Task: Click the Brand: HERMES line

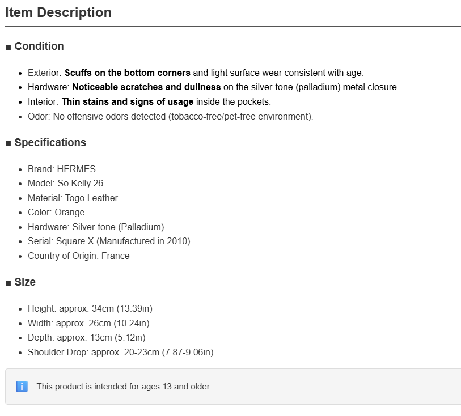Action: point(62,169)
